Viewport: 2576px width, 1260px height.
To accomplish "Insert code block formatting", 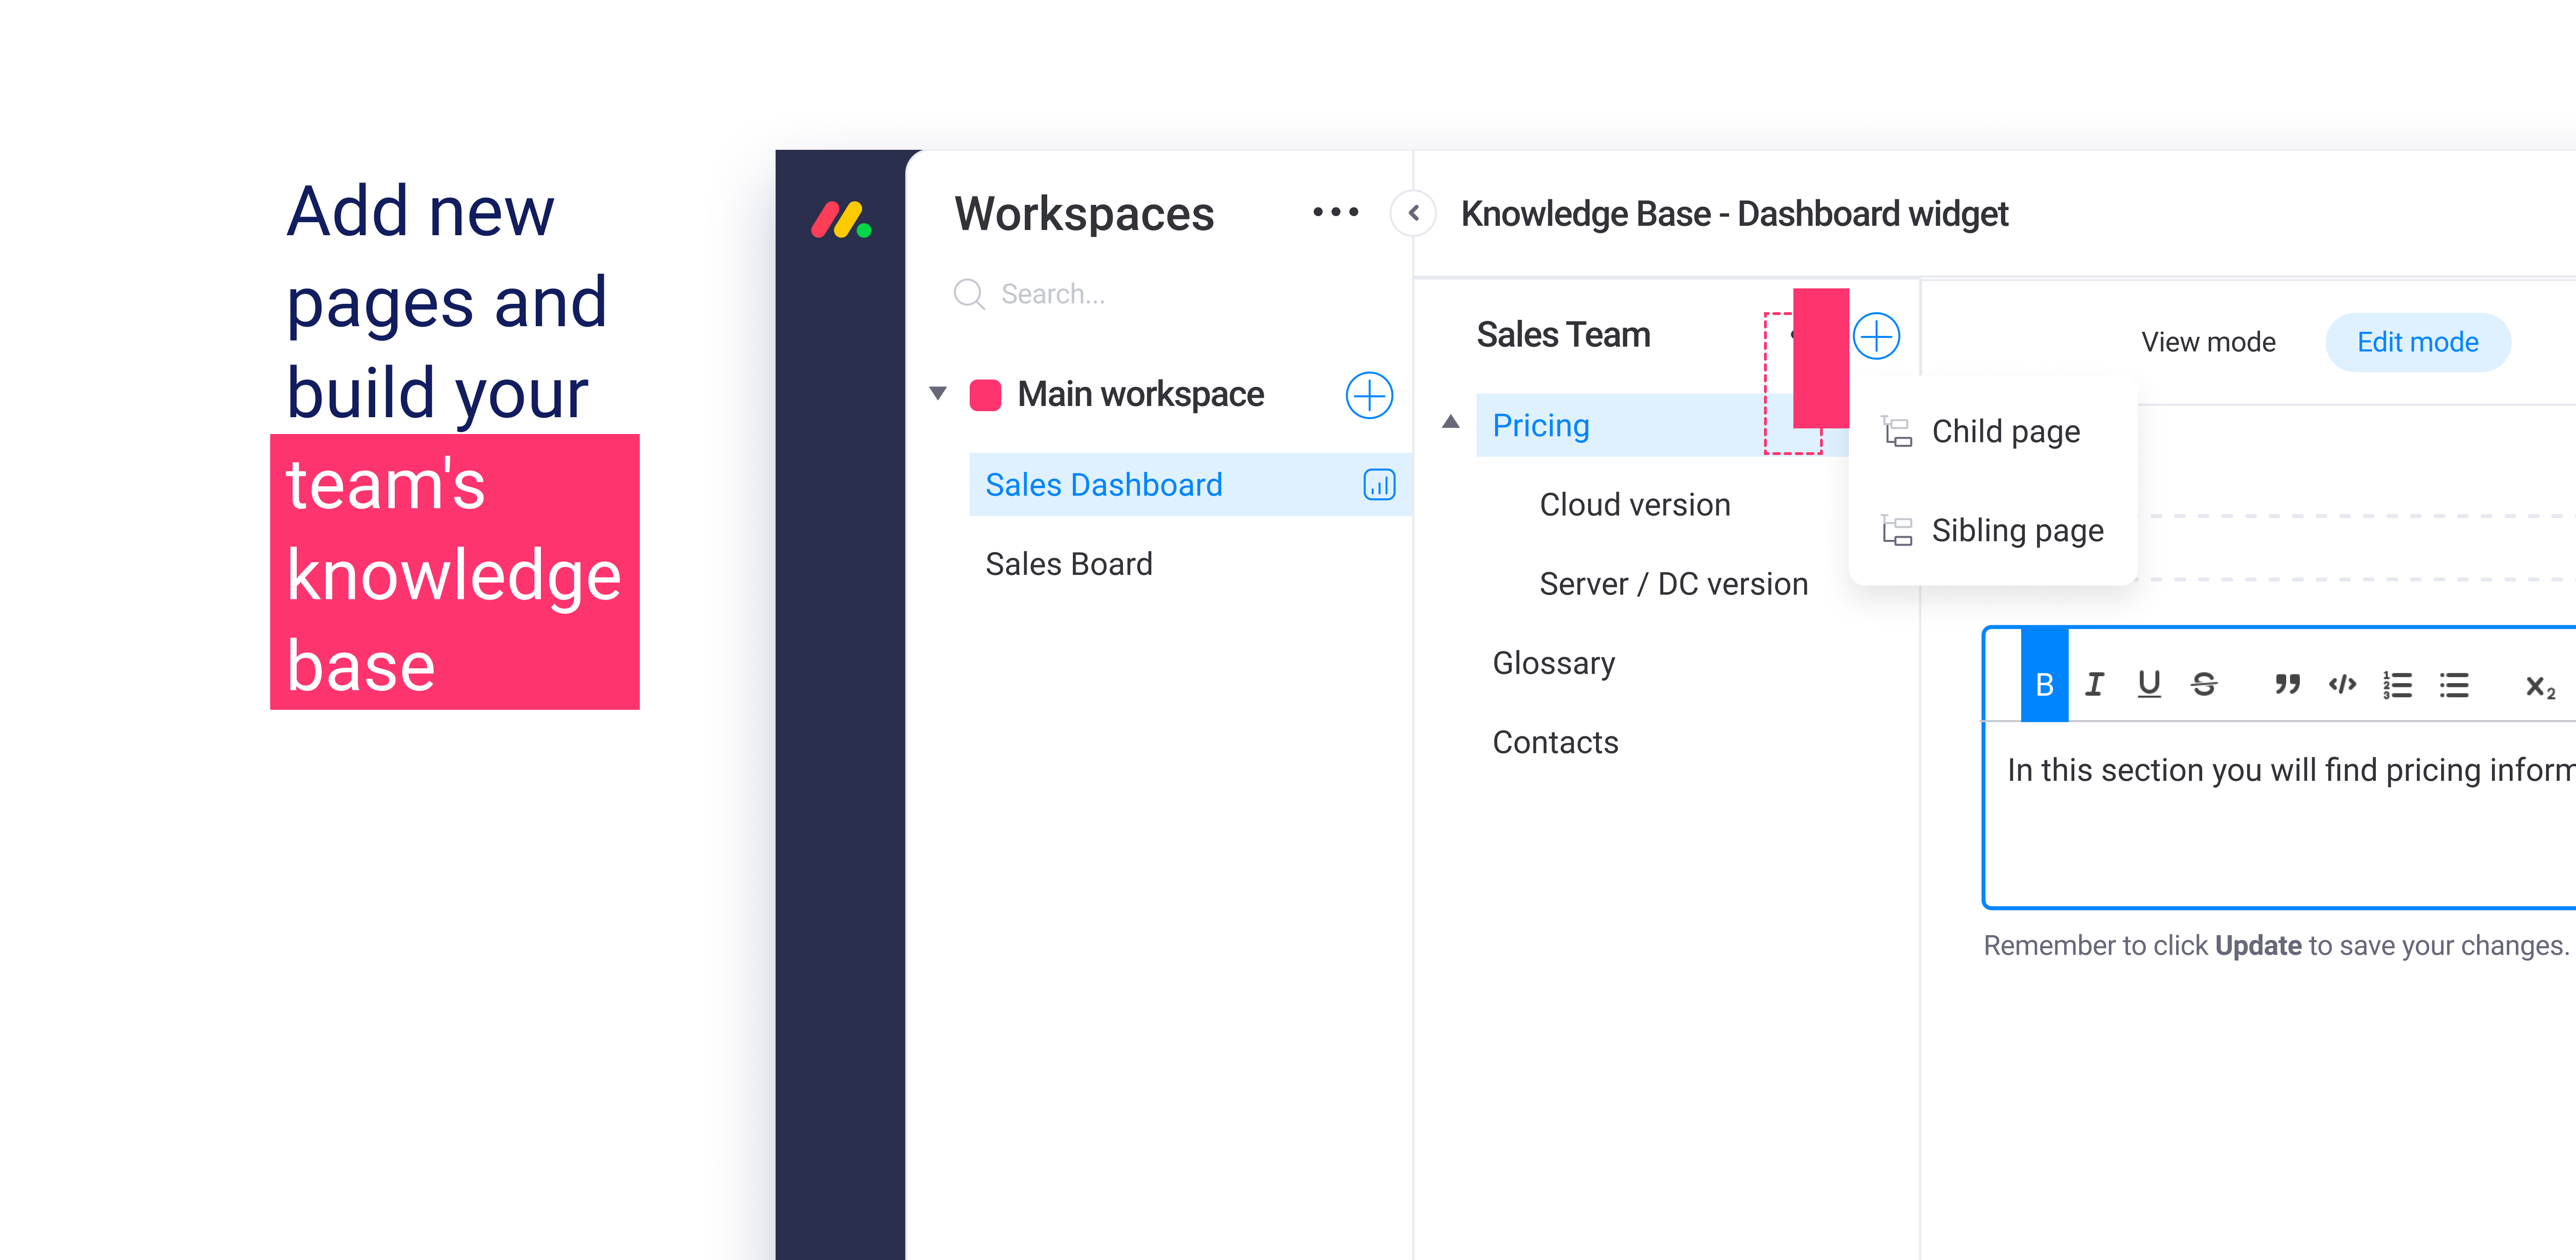I will coord(2342,684).
